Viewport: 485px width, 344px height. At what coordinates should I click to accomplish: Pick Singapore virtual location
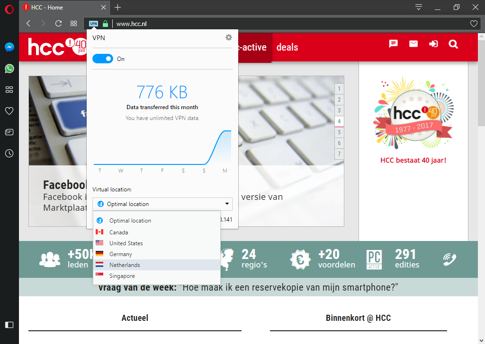(x=156, y=276)
